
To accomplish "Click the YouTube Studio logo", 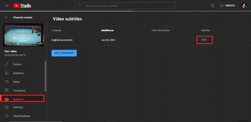I will coord(22,6).
